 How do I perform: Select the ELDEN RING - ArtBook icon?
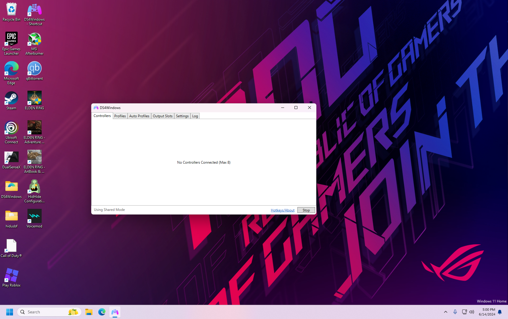click(x=35, y=162)
